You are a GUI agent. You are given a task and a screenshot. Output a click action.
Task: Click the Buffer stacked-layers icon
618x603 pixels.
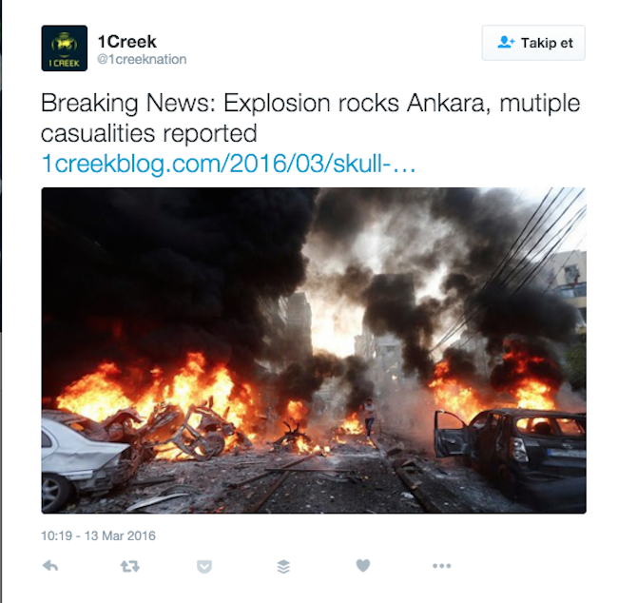283,566
